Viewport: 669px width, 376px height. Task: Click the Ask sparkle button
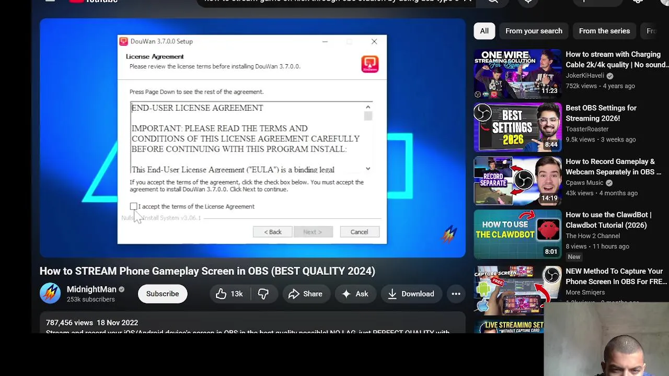355,293
